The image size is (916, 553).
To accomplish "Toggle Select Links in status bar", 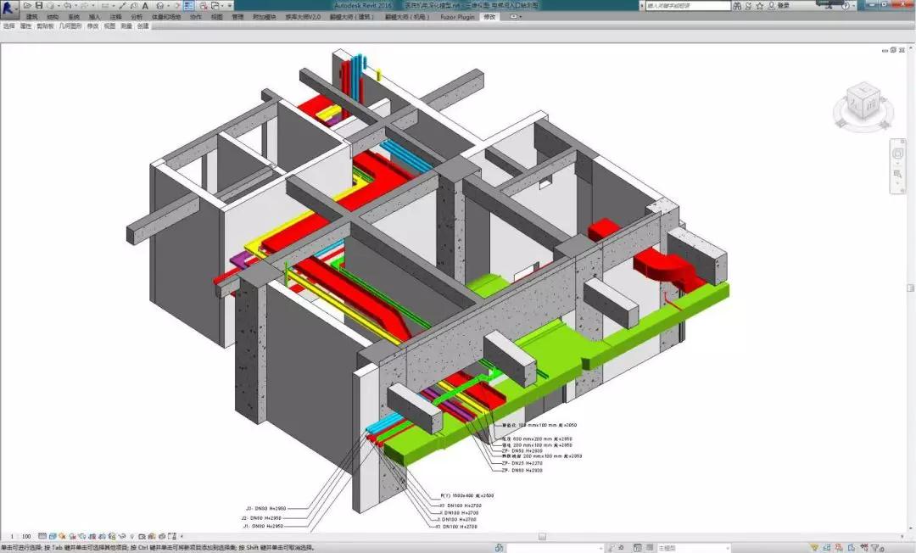I will pyautogui.click(x=814, y=548).
